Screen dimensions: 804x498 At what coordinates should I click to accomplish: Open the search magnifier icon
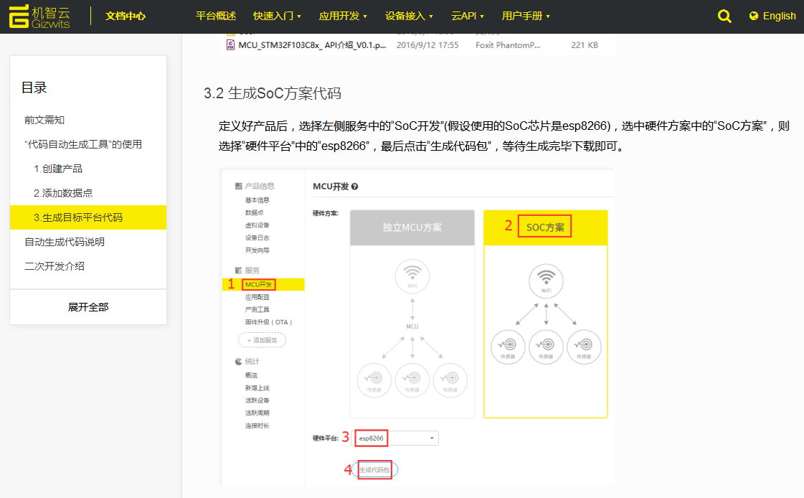[724, 16]
